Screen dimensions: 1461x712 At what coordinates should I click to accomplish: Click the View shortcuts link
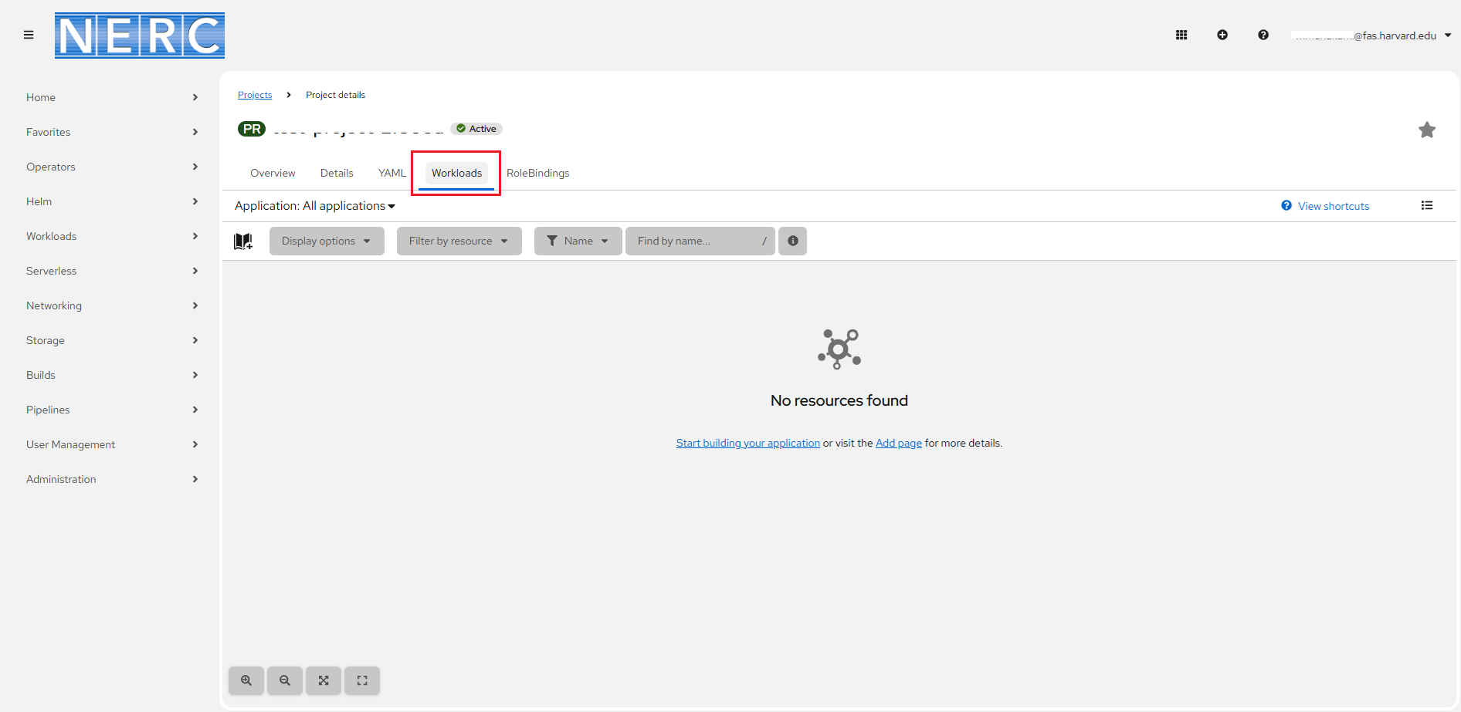pos(1333,206)
